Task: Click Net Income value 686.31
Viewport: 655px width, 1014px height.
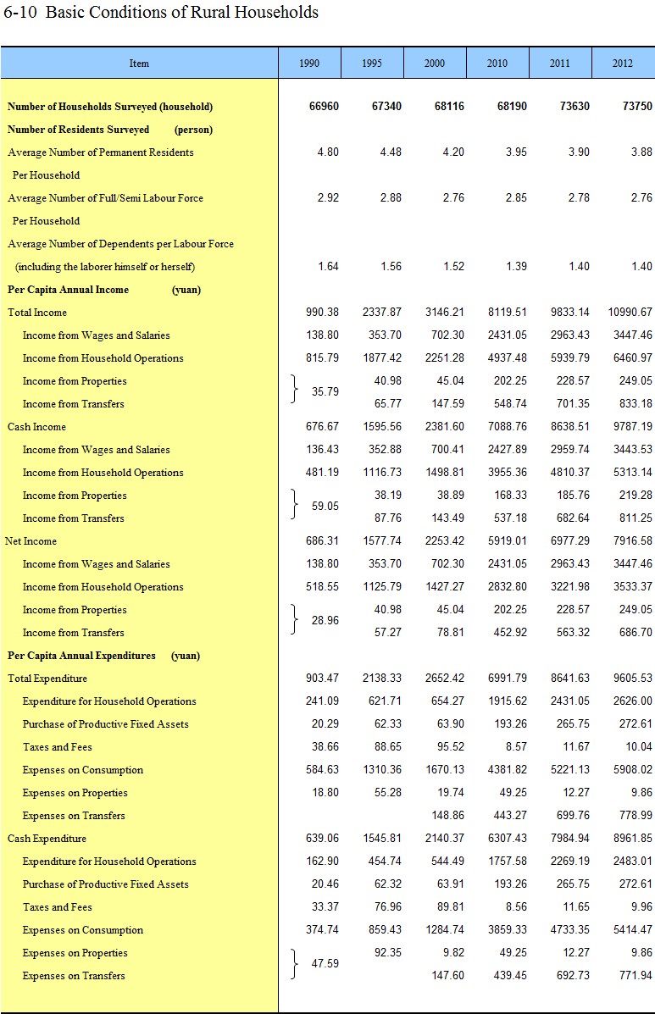Action: click(x=322, y=541)
